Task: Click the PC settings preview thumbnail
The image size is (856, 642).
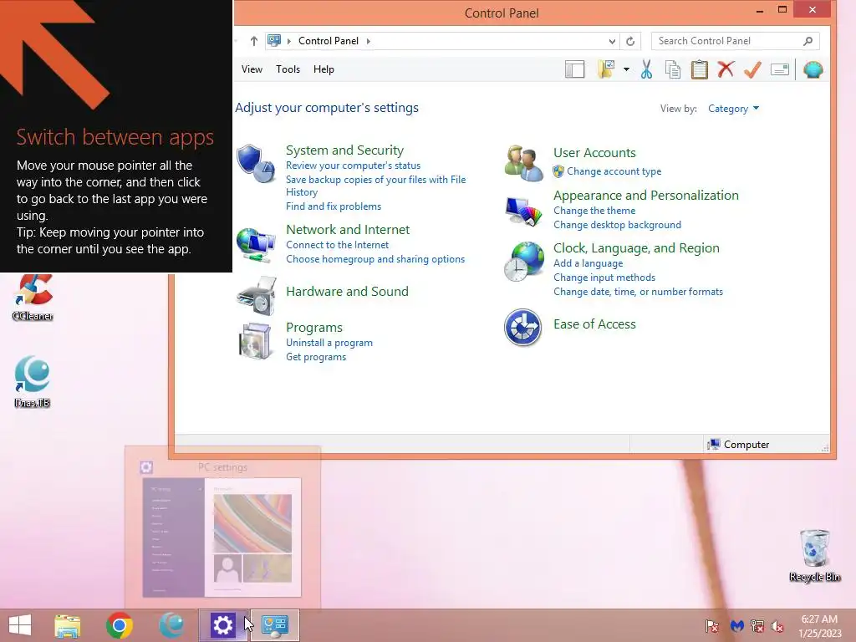Action: tap(222, 538)
